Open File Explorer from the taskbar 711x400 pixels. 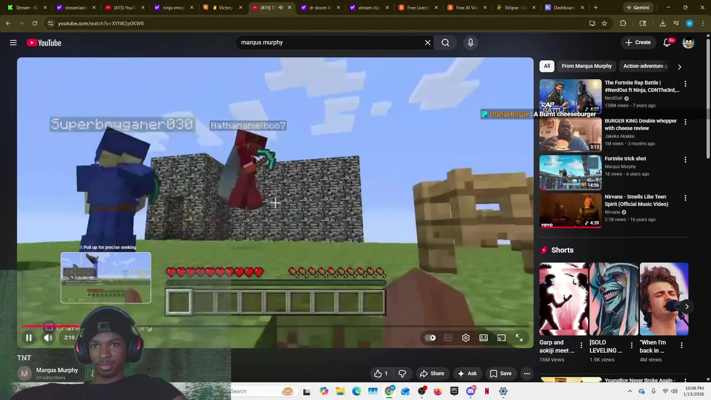[340, 391]
